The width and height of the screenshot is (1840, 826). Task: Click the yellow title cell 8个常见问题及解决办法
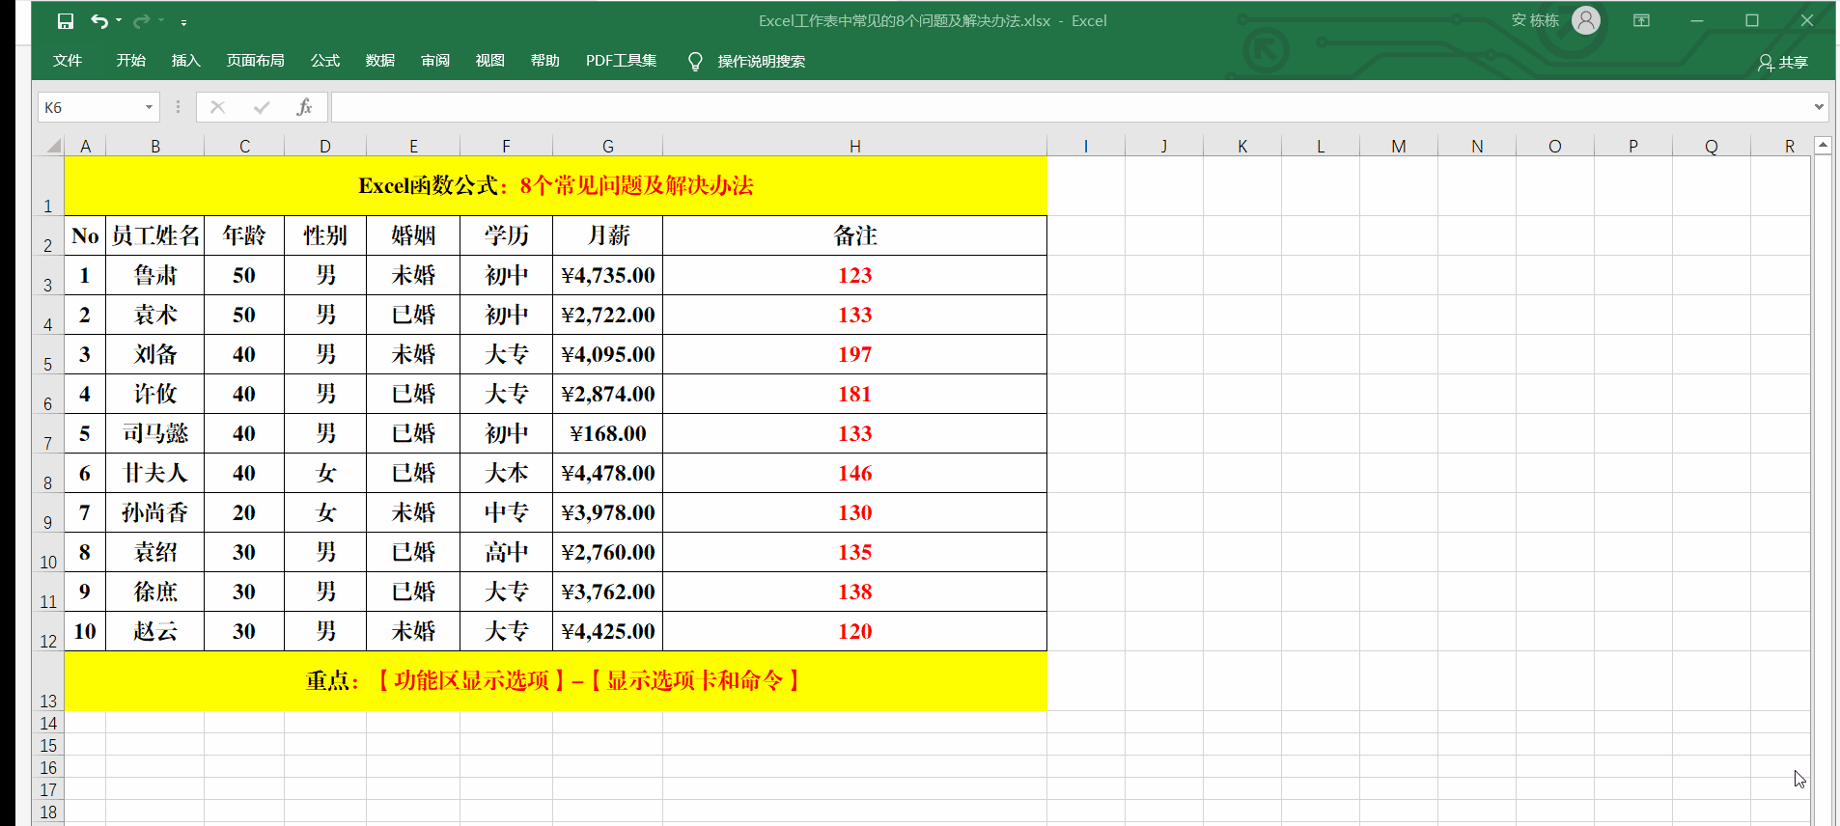pos(556,185)
